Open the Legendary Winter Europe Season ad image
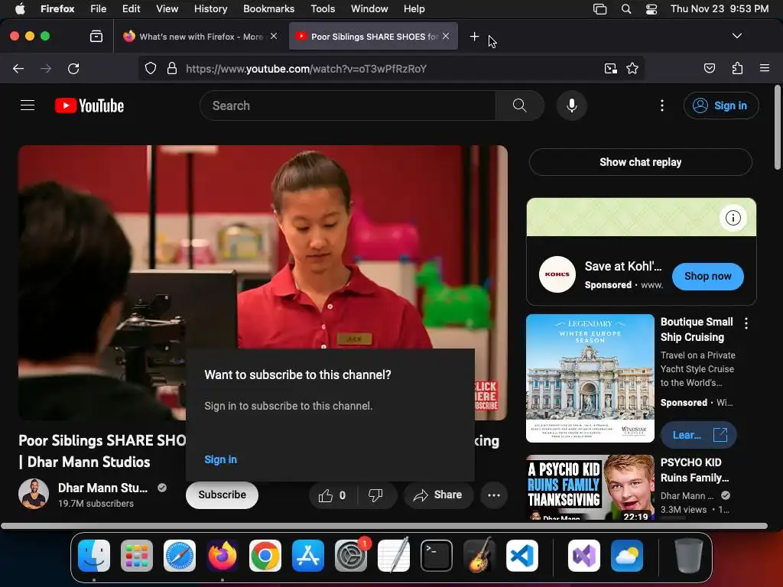783x587 pixels. (x=590, y=378)
